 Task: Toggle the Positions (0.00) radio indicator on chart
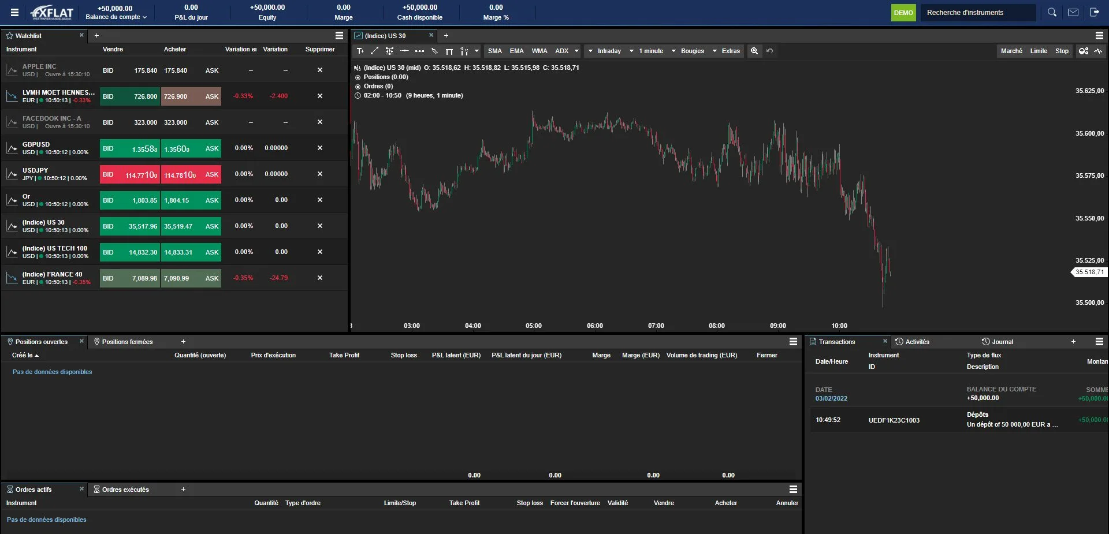(x=358, y=77)
